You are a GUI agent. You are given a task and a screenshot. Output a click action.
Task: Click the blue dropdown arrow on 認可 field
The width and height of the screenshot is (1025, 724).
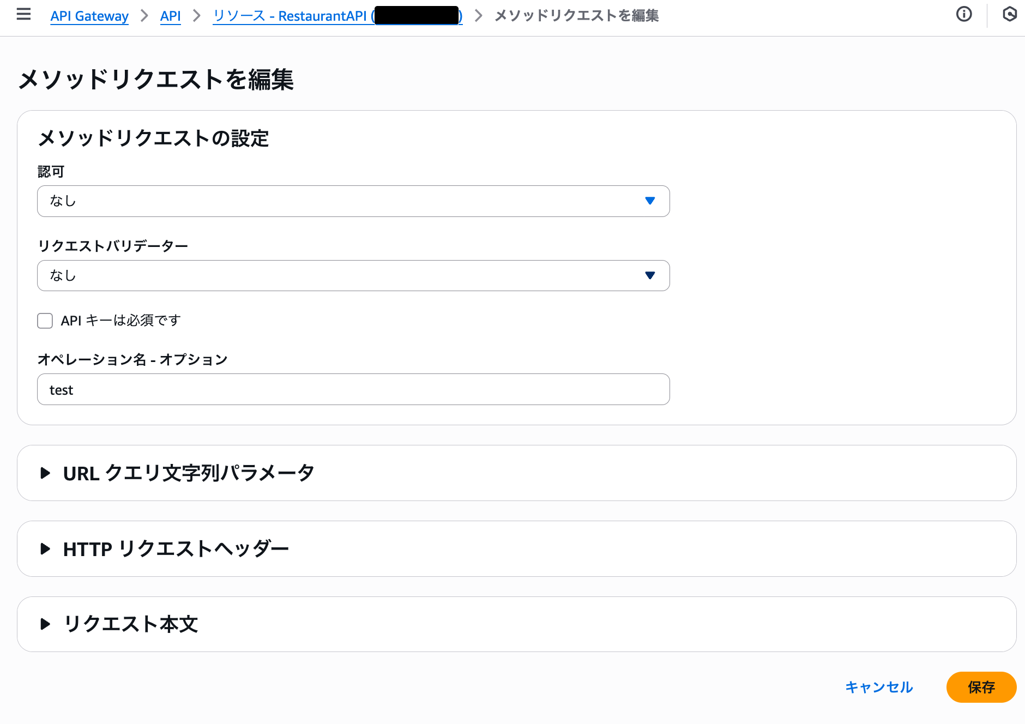coord(650,201)
